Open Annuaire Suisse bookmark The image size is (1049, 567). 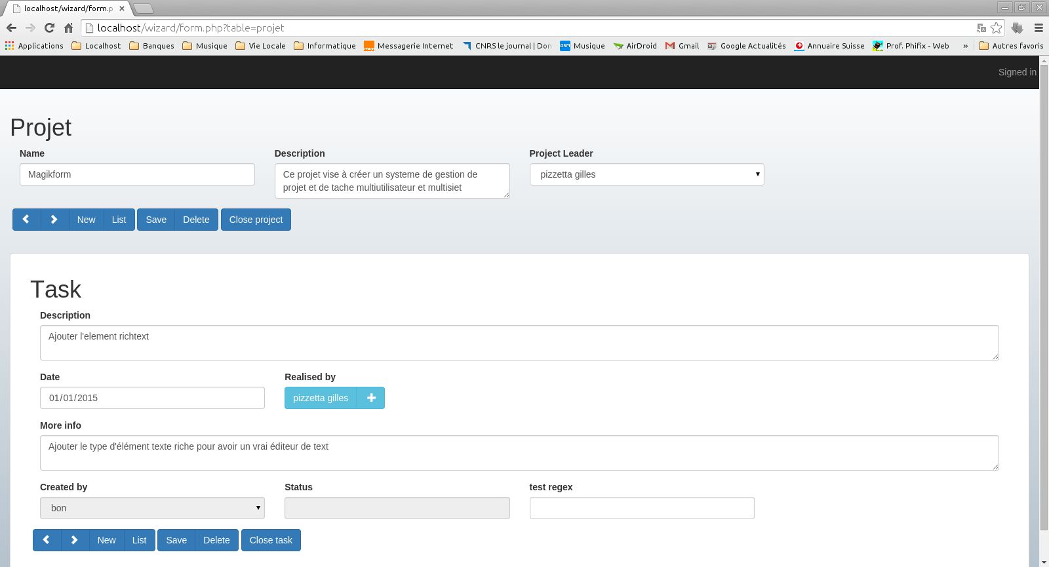click(829, 46)
